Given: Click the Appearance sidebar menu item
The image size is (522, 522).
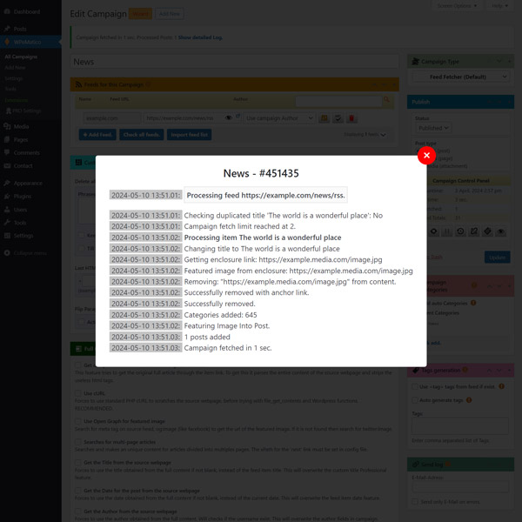Looking at the screenshot, I should click(x=28, y=183).
